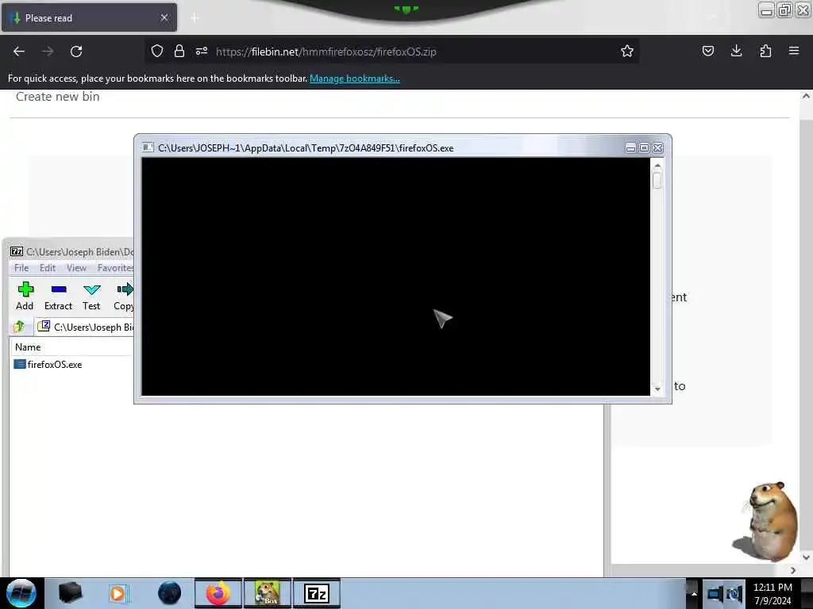The height and width of the screenshot is (609, 813).
Task: Select the 'Please read' tab
Action: [89, 17]
